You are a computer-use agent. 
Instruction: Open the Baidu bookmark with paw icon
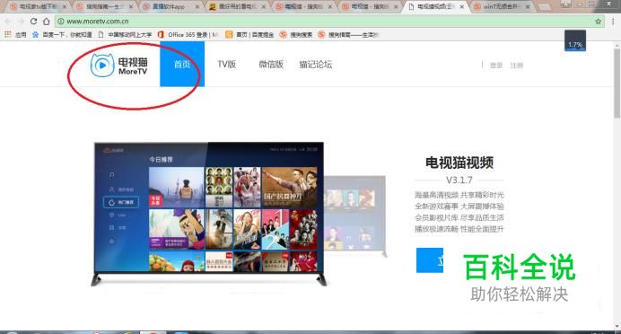point(62,35)
